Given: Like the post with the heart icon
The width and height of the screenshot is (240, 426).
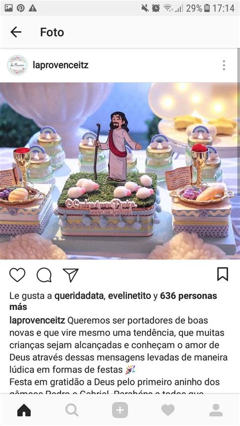Looking at the screenshot, I should (17, 275).
